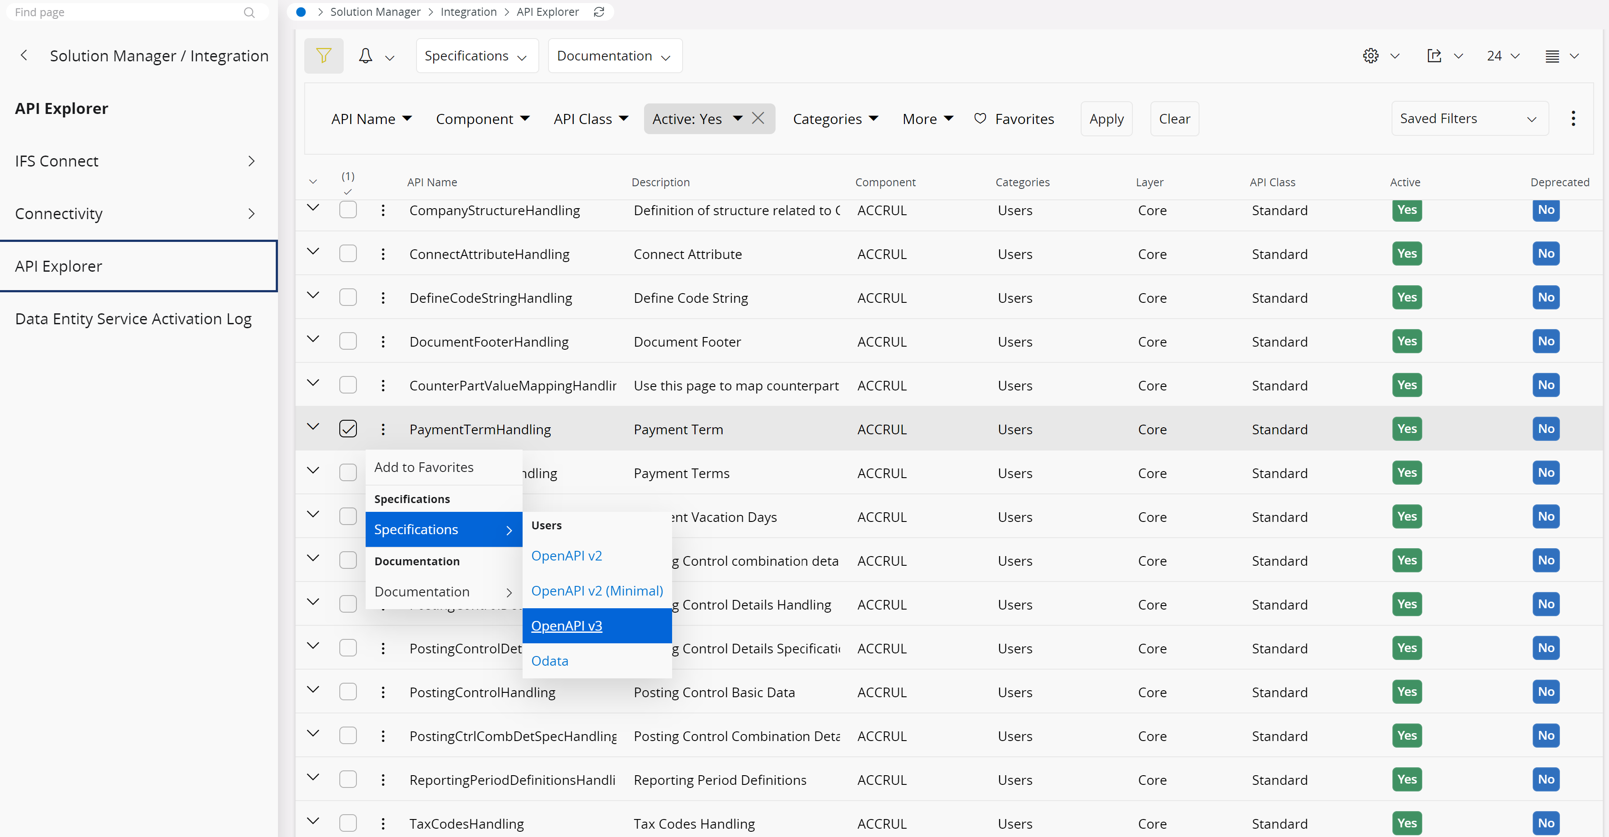
Task: Click the settings gear icon
Action: coord(1370,56)
